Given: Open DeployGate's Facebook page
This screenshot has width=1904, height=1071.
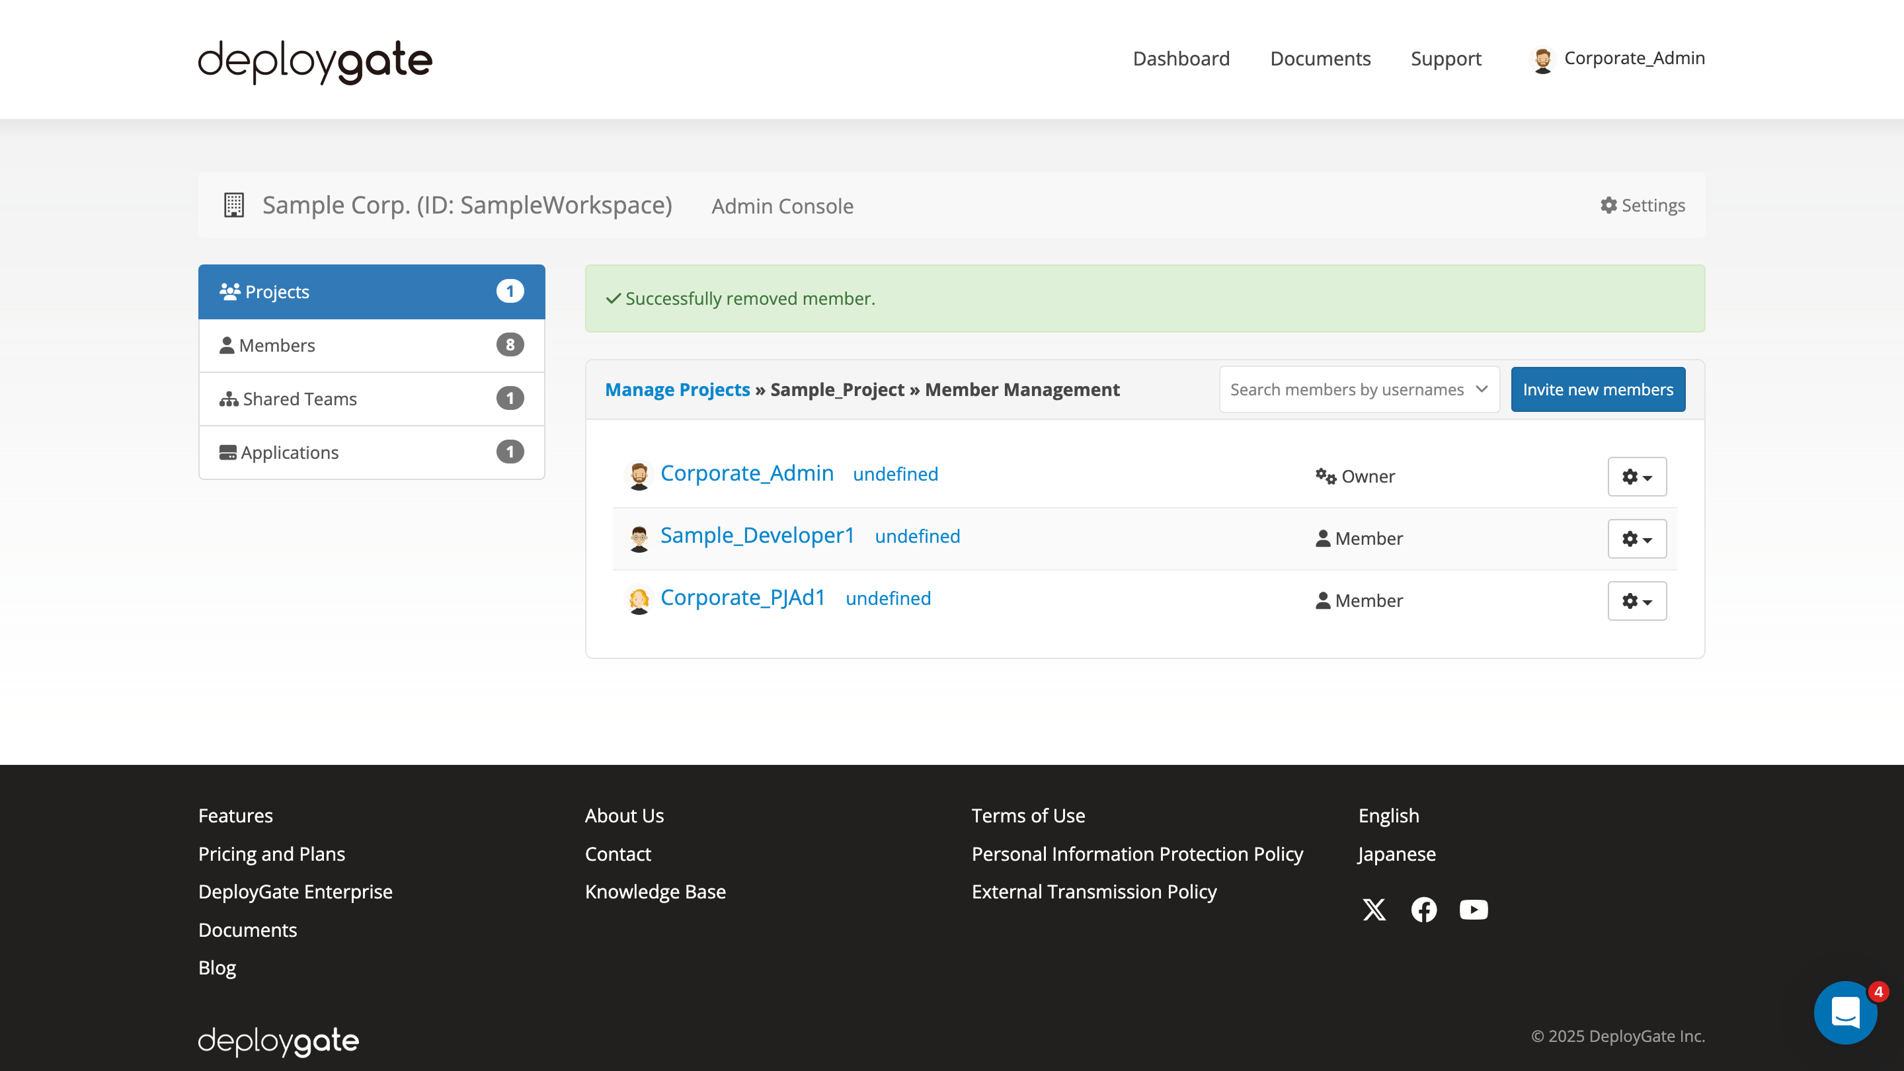Looking at the screenshot, I should click(x=1423, y=910).
